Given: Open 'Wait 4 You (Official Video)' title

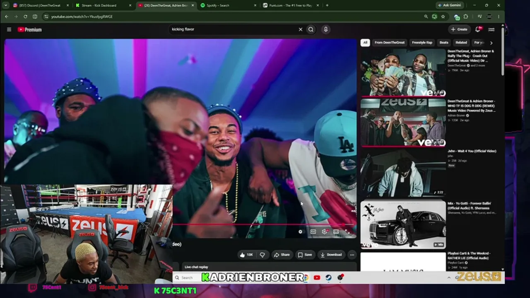Looking at the screenshot, I should click(x=472, y=151).
